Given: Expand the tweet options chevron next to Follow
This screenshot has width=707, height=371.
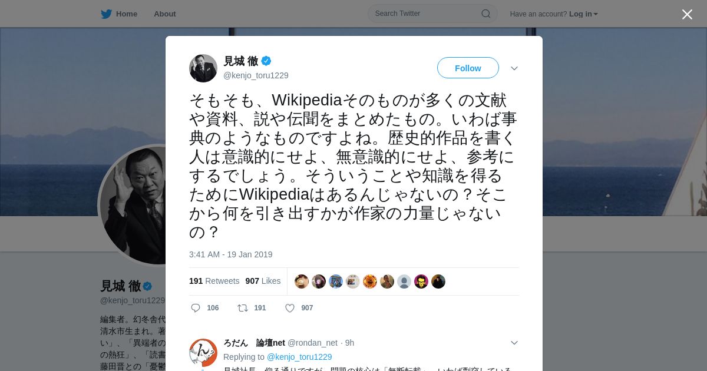Looking at the screenshot, I should tap(514, 68).
